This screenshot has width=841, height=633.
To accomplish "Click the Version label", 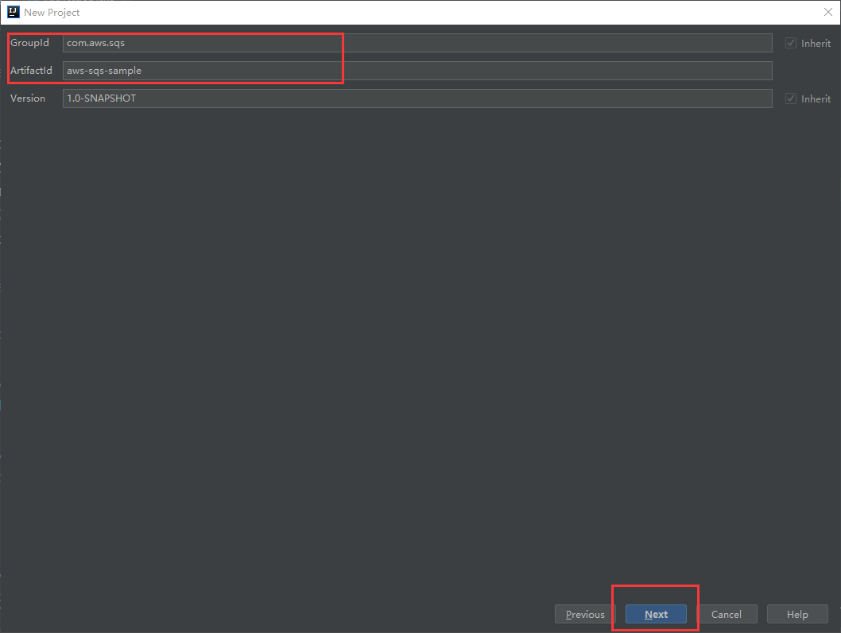I will [27, 98].
